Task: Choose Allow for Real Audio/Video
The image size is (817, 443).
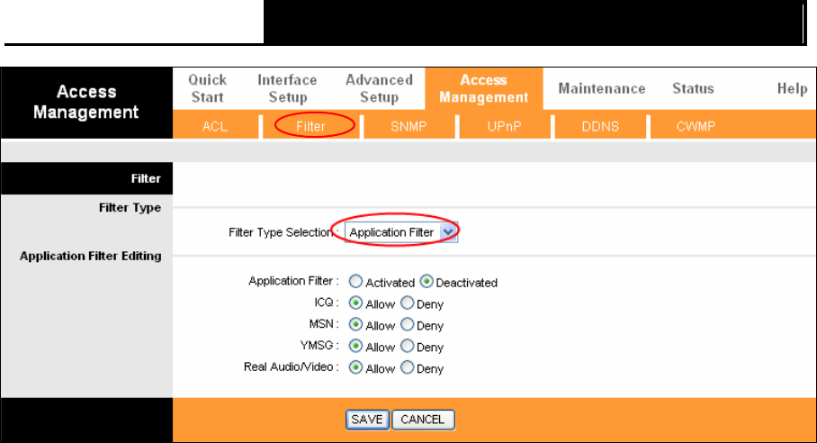Action: (x=356, y=367)
